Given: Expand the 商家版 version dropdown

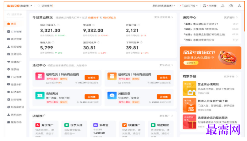Looking at the screenshot, I should (x=31, y=6).
